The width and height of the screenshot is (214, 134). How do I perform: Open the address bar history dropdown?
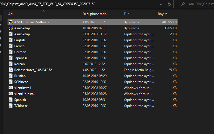[x=161, y=4]
